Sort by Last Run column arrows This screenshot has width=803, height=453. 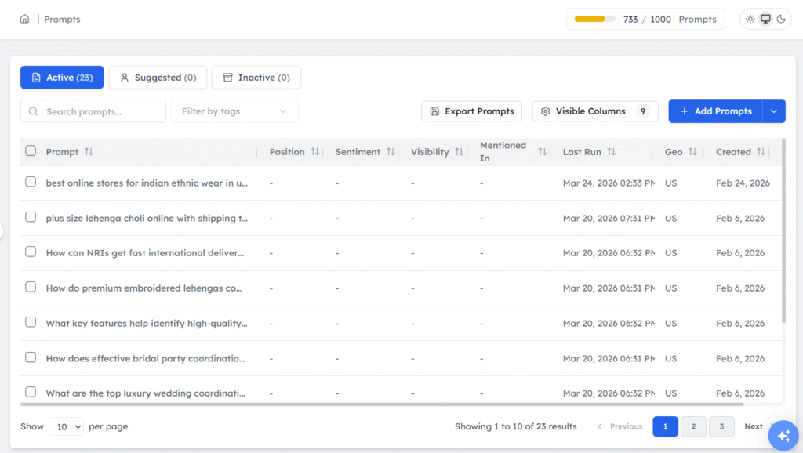(x=612, y=151)
